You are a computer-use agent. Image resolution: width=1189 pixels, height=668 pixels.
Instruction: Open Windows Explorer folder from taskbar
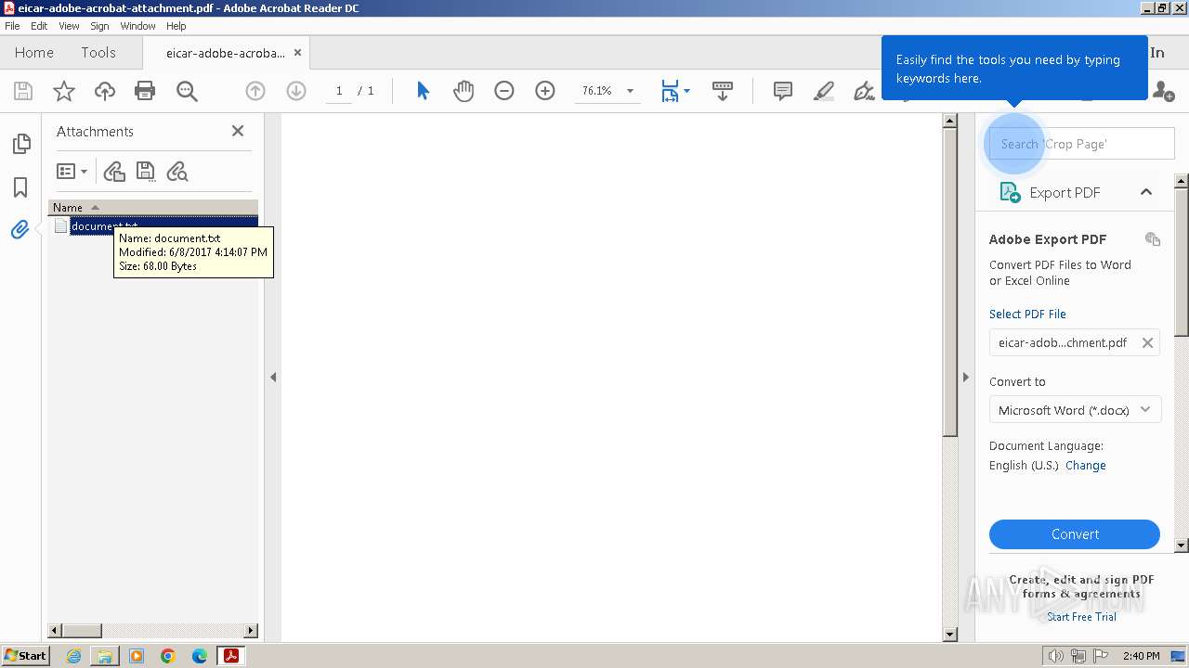coord(105,656)
